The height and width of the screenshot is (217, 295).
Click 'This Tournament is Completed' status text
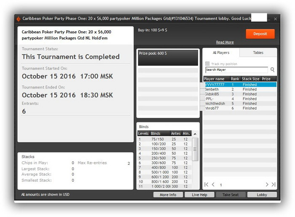click(x=70, y=57)
